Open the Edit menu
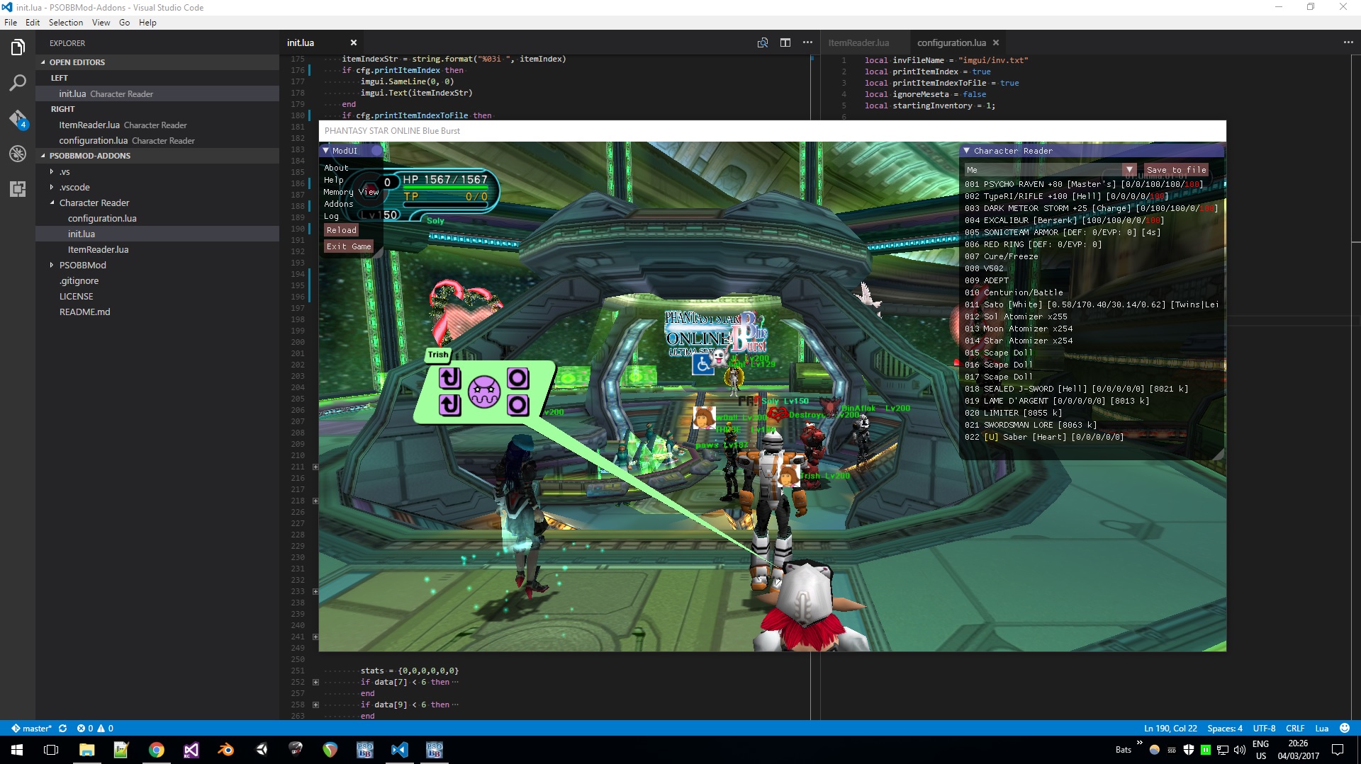Viewport: 1361px width, 764px height. (x=33, y=23)
